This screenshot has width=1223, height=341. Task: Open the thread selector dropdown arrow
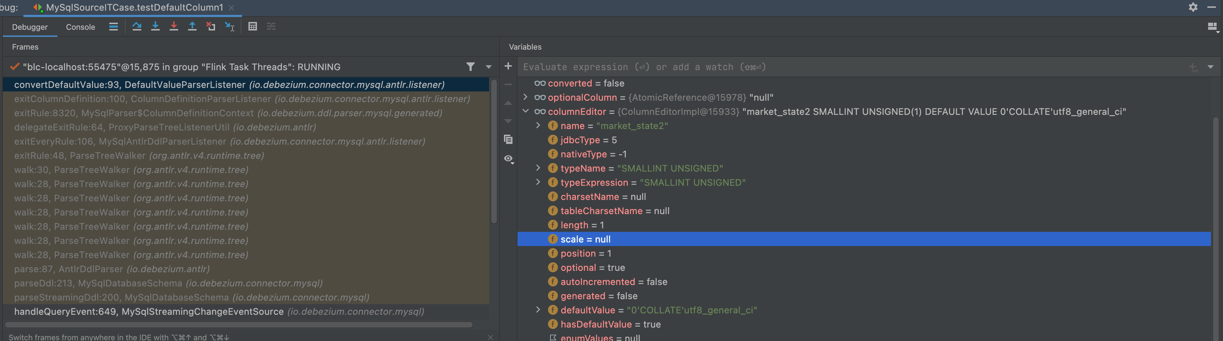(489, 67)
